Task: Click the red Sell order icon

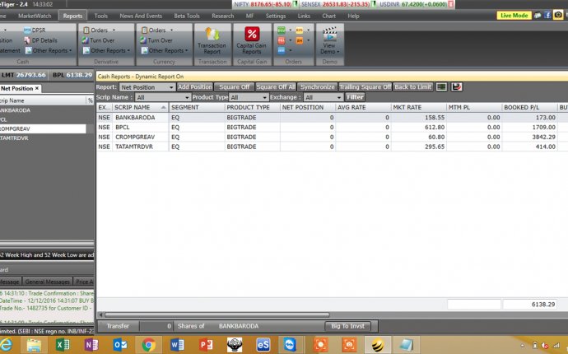Action: click(x=282, y=40)
